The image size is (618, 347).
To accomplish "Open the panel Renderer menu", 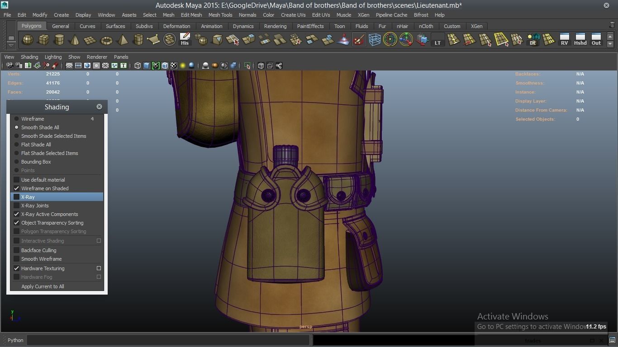I will coord(97,57).
